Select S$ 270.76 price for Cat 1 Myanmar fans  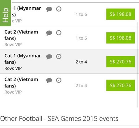point(120,62)
